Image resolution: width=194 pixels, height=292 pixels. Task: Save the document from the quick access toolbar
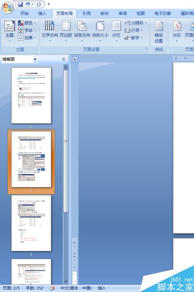(x=21, y=4)
